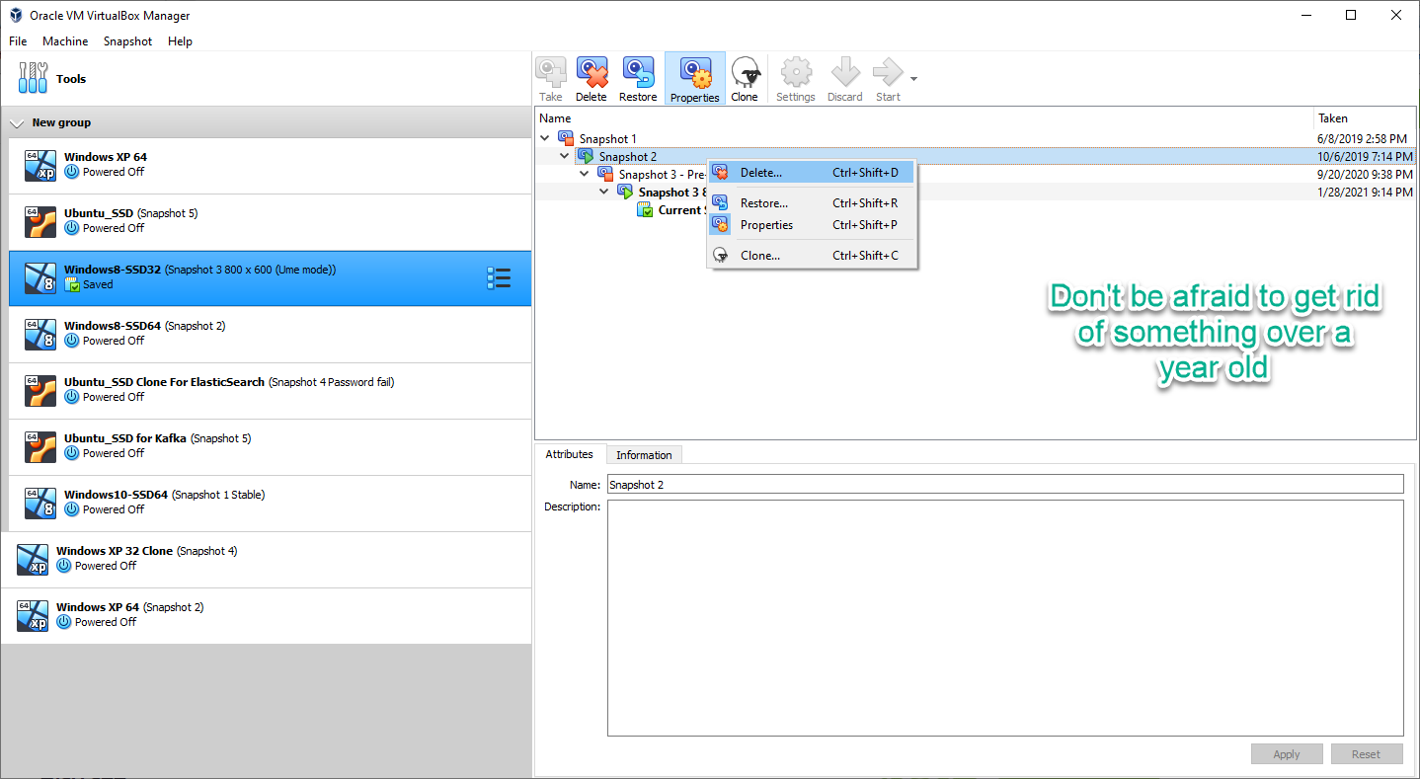Choose Delete... from the context menu
This screenshot has height=779, width=1420.
click(x=812, y=173)
